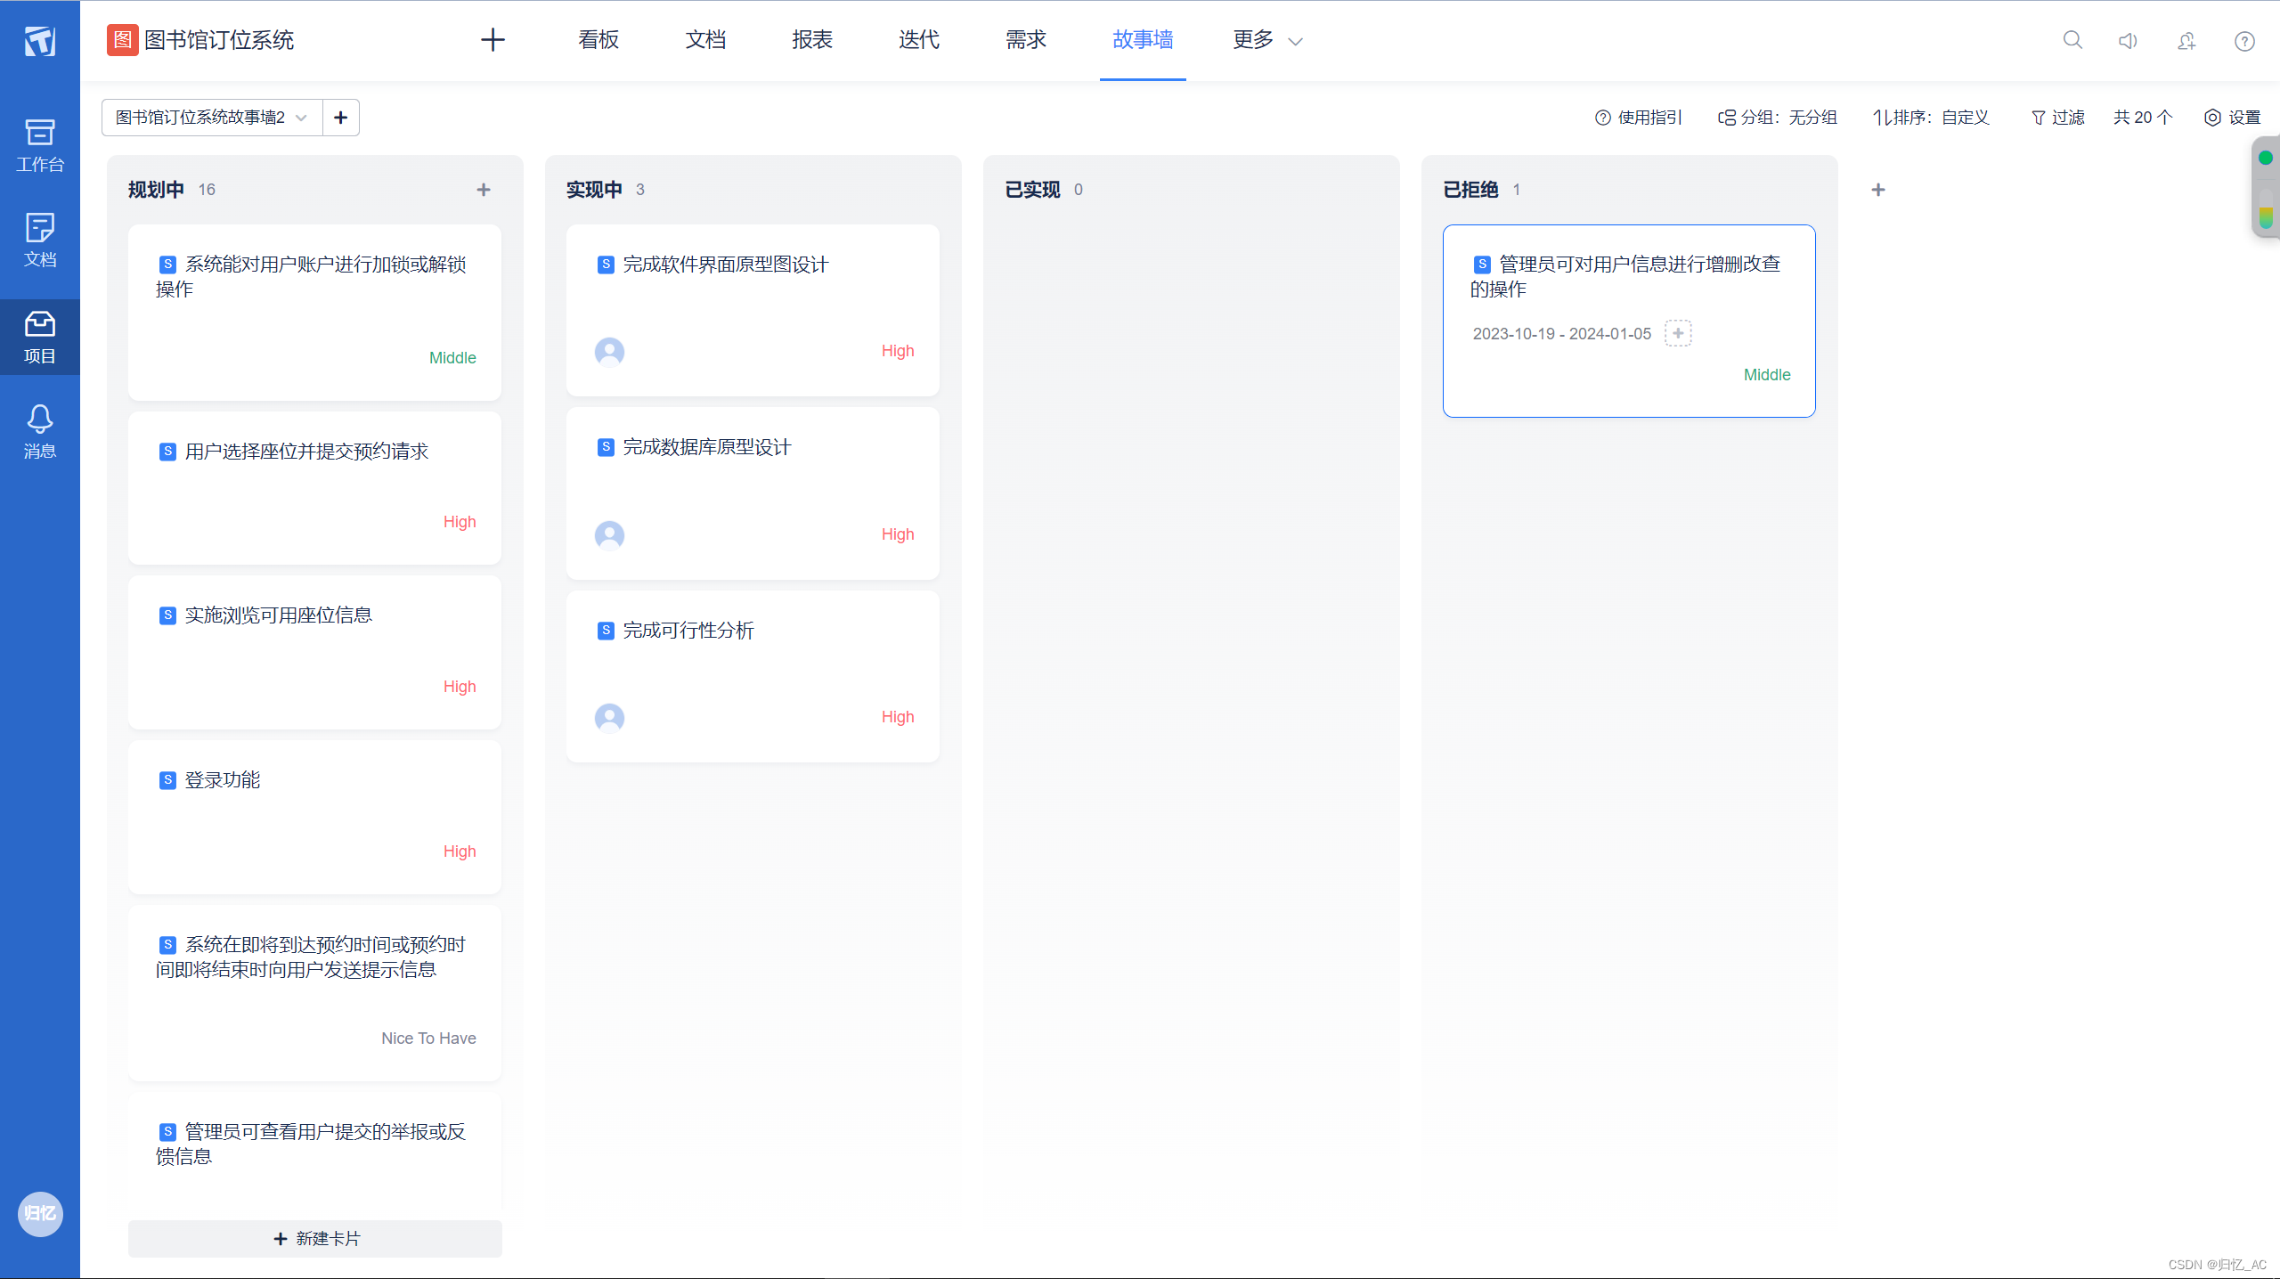Open the search magnifier icon

tap(2072, 40)
